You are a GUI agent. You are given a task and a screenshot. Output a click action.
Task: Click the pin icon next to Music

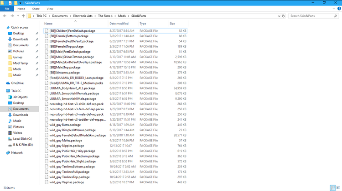[37, 75]
